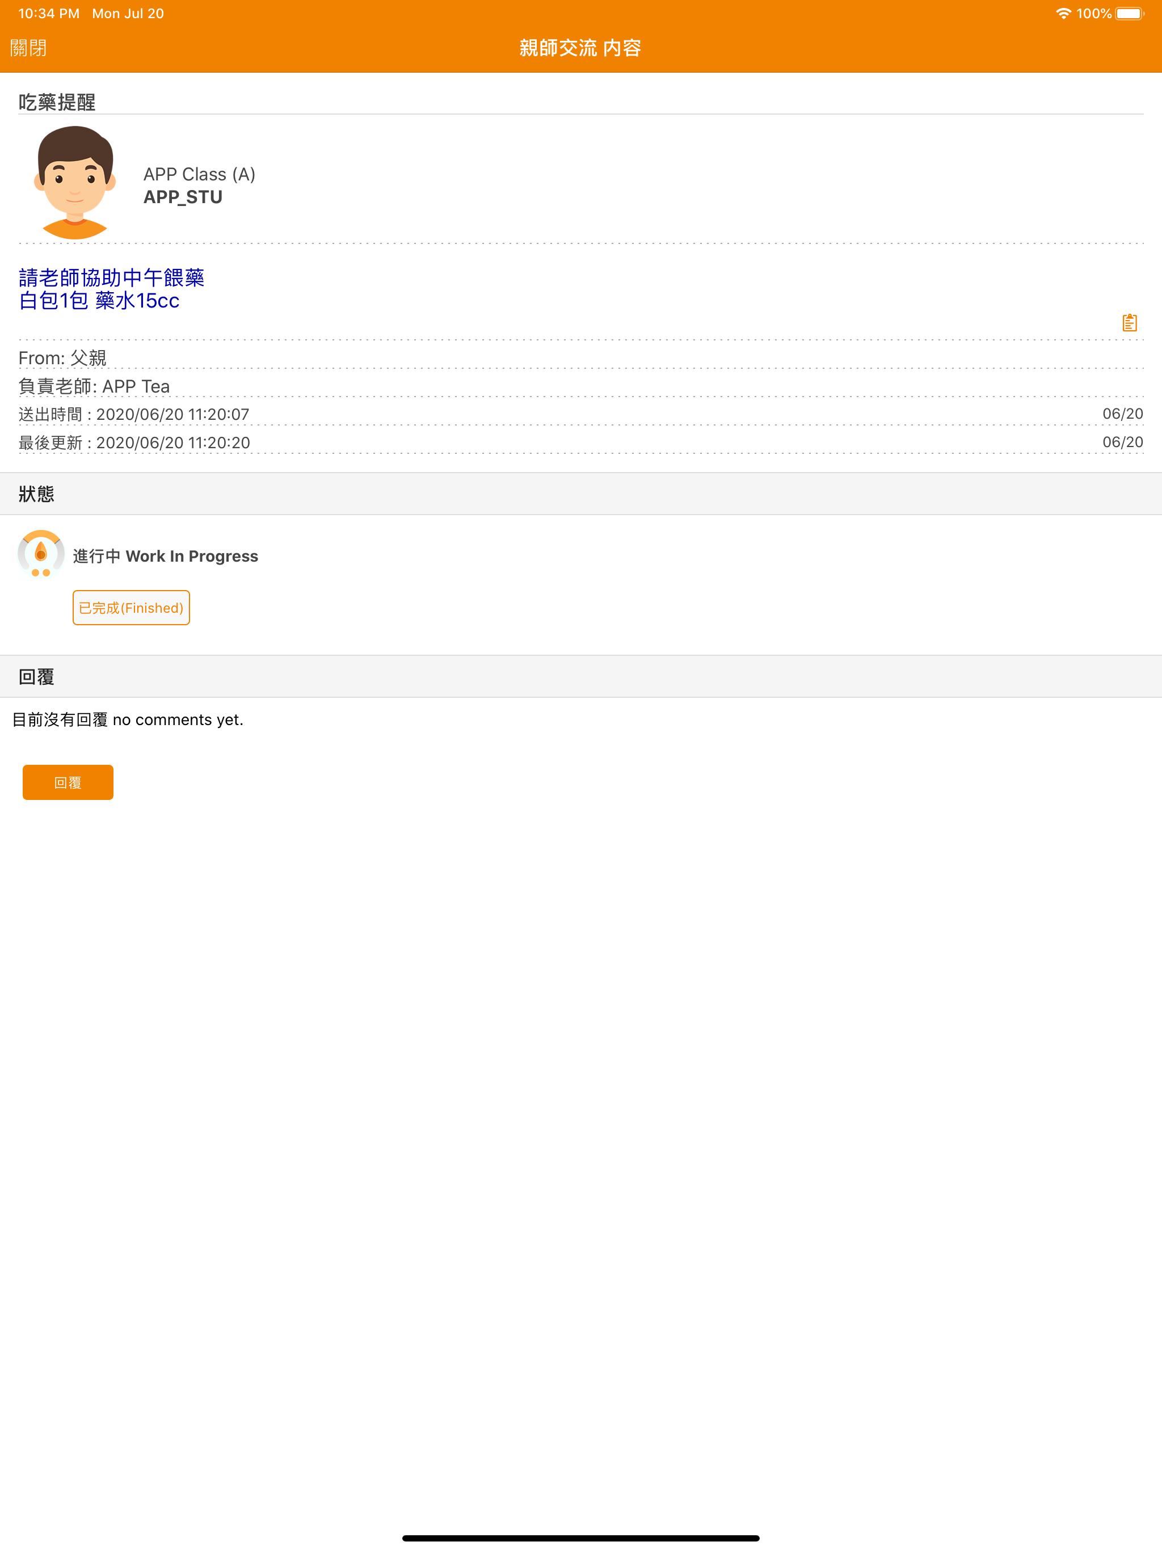This screenshot has width=1162, height=1550.
Task: Click the APP Class (A) label
Action: [x=199, y=175]
